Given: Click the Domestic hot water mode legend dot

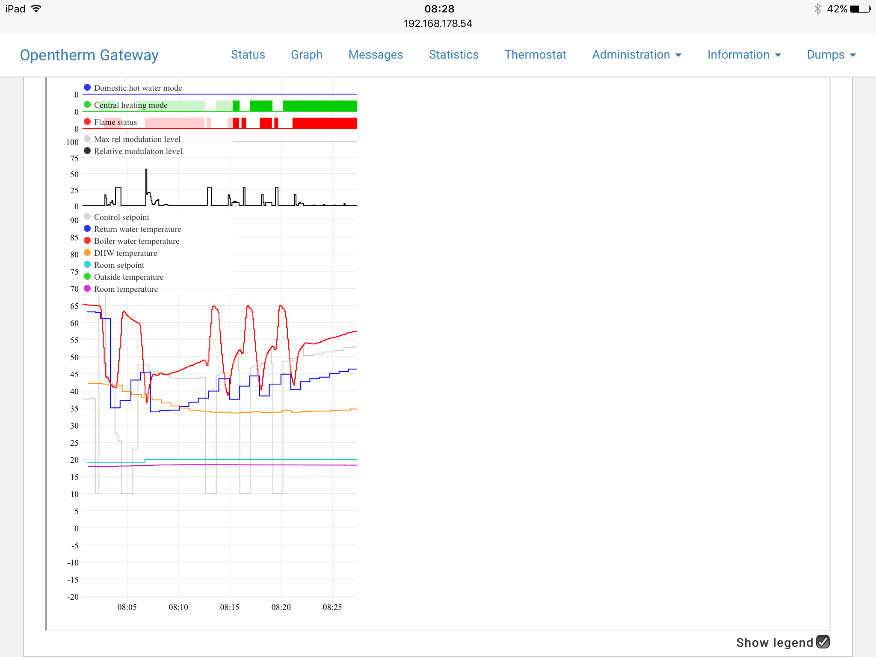Looking at the screenshot, I should (87, 87).
